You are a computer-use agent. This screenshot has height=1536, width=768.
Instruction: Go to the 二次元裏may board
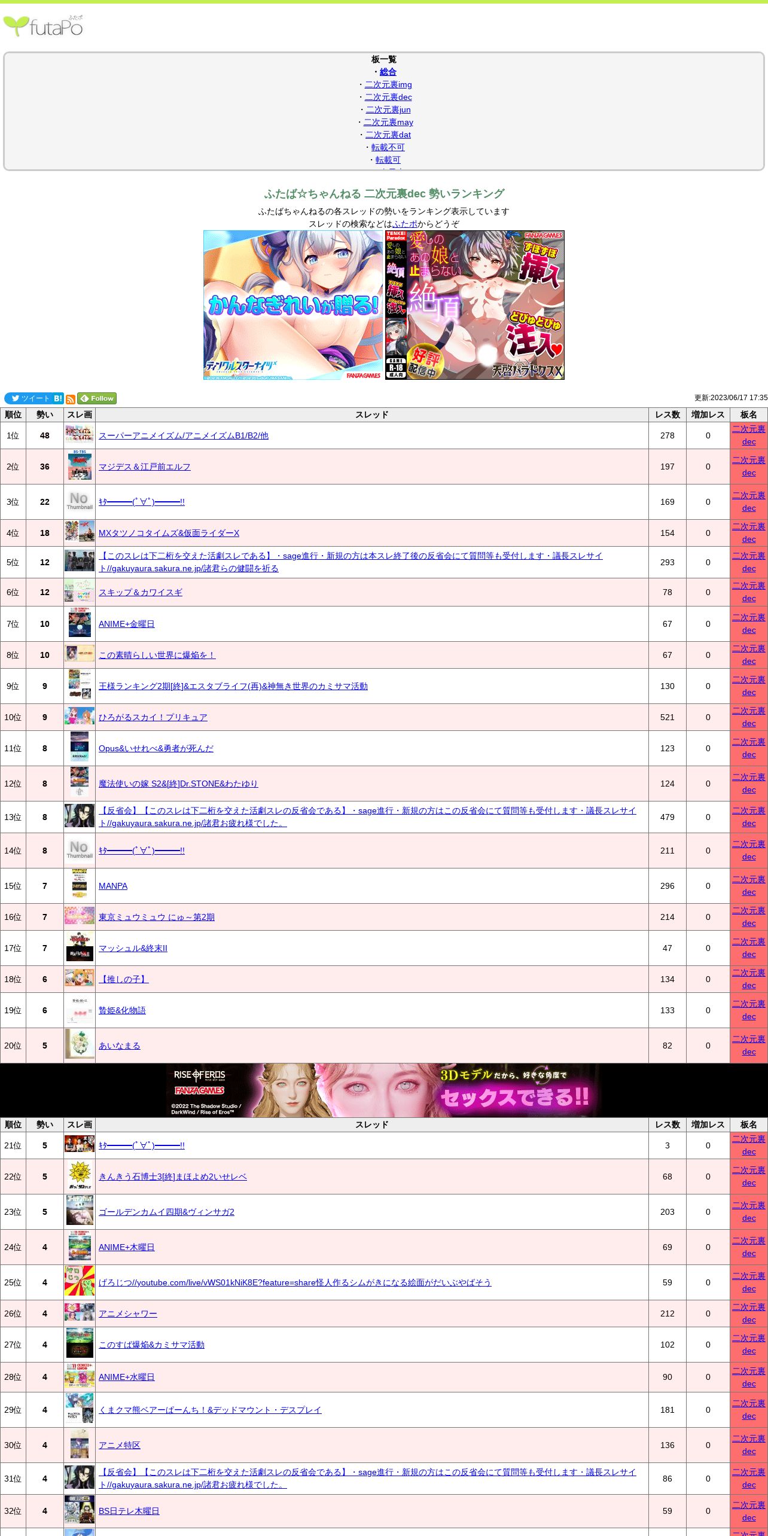pyautogui.click(x=388, y=122)
